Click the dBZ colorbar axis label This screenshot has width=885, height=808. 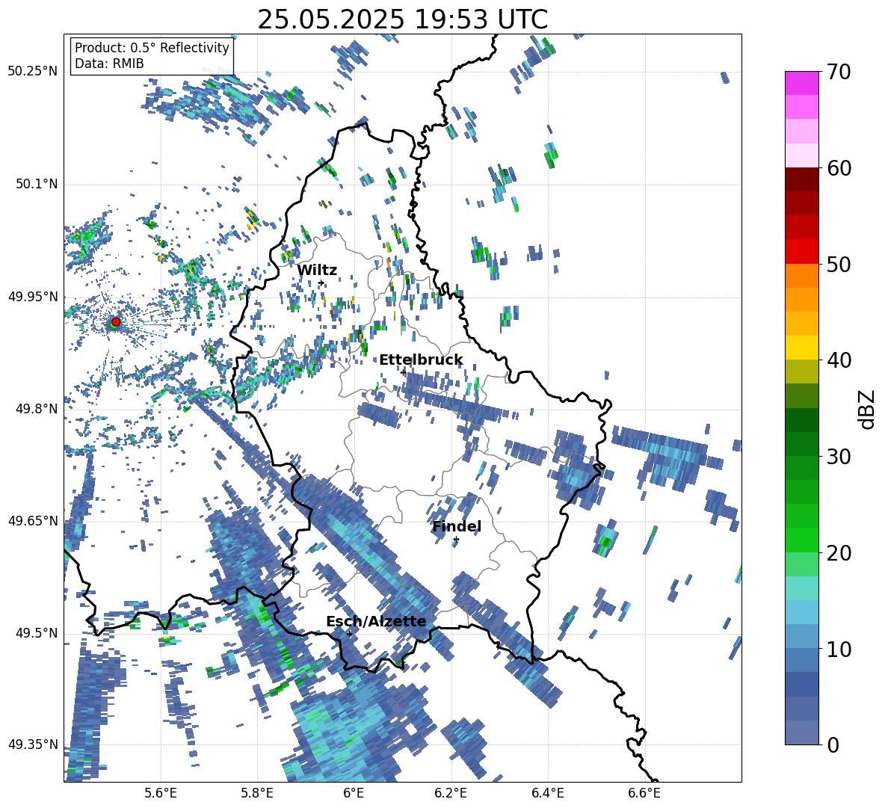[x=868, y=409]
